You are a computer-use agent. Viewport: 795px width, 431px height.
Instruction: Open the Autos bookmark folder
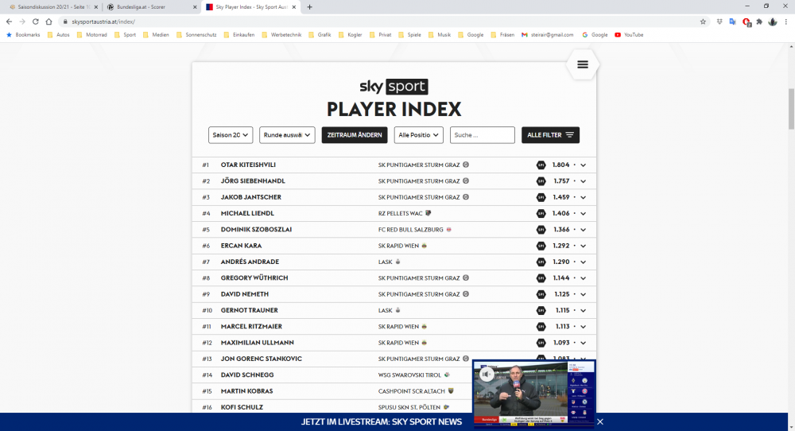point(58,35)
